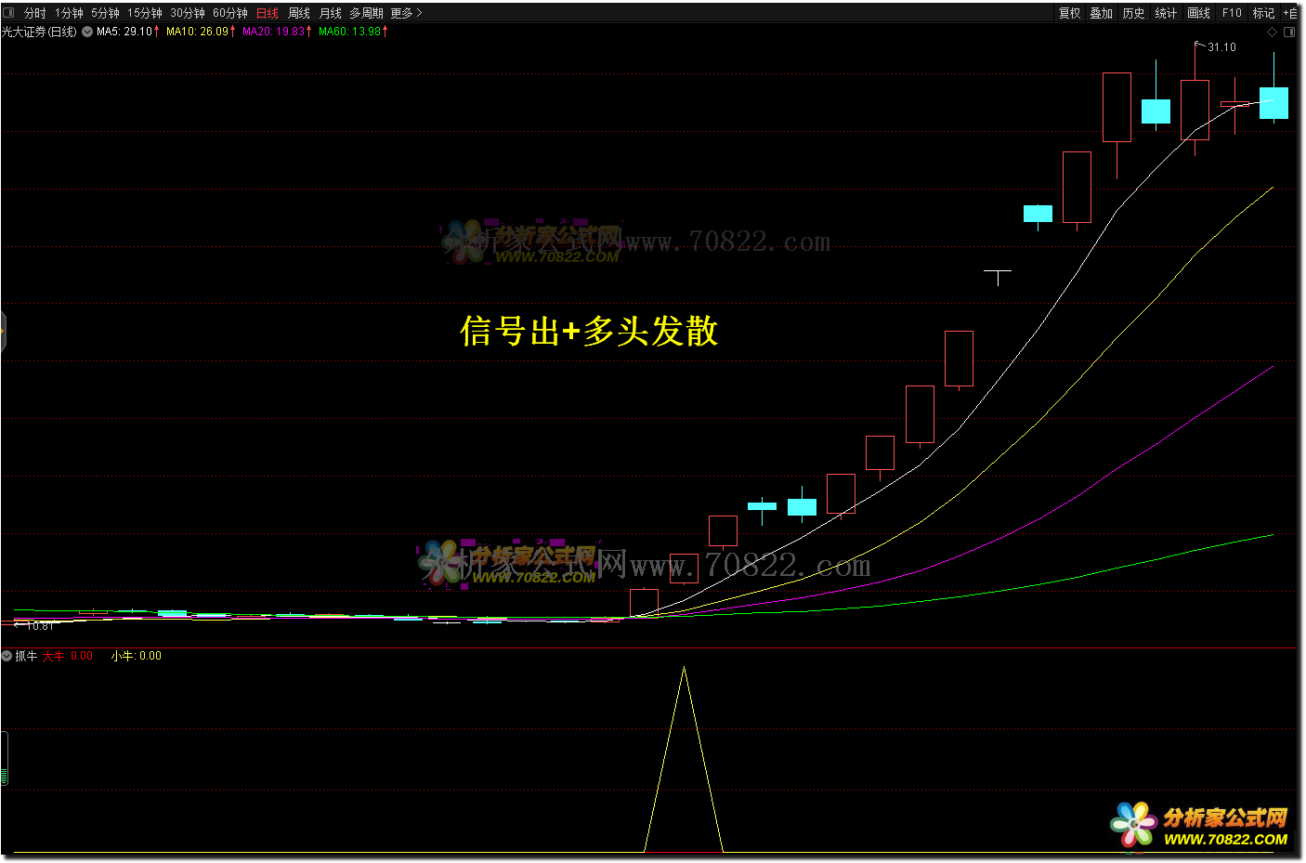Switch to 30分钟 period tab
The height and width of the screenshot is (863, 1306).
(187, 13)
